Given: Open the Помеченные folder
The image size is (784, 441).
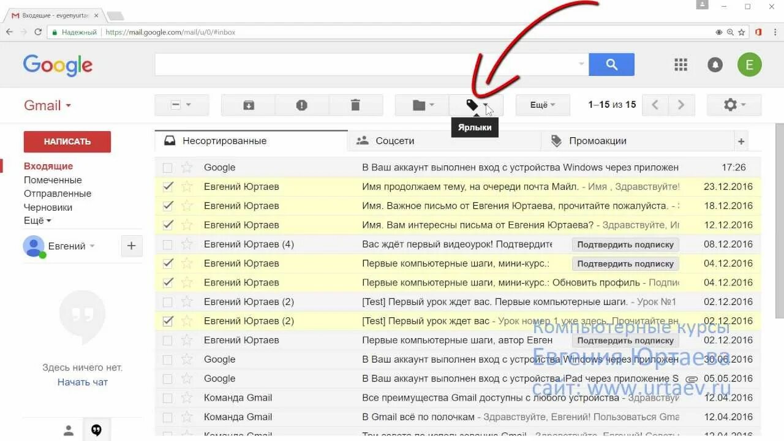Looking at the screenshot, I should click(x=53, y=180).
